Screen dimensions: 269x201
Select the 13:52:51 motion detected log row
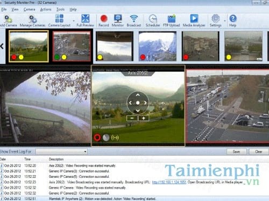tap(134, 199)
